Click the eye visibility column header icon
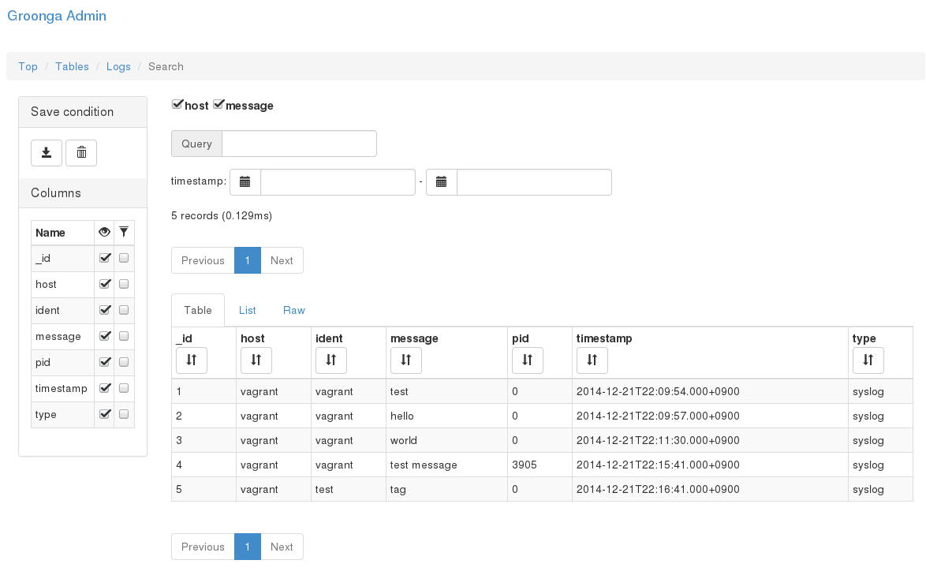The height and width of the screenshot is (575, 926). click(x=104, y=232)
